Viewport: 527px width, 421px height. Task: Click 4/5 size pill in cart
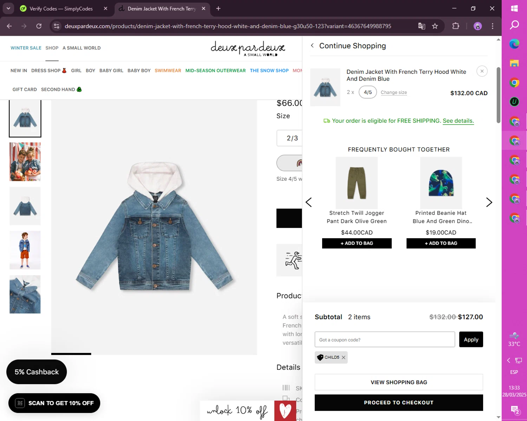point(368,92)
